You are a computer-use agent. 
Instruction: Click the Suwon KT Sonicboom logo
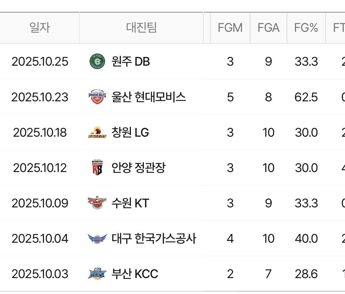97,203
